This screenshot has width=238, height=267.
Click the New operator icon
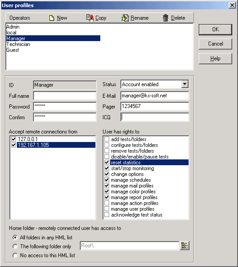point(52,18)
